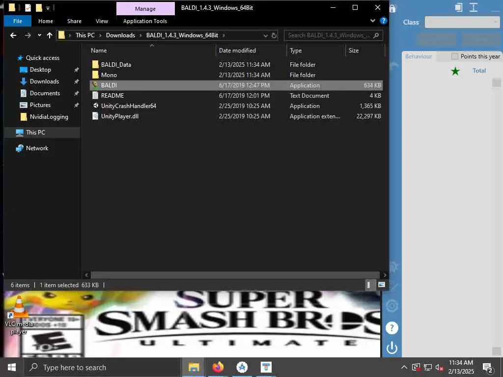Open Desktop in the navigation pane
The width and height of the screenshot is (503, 377).
(x=40, y=70)
